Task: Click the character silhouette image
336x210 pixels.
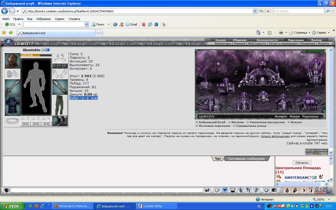Action: (x=36, y=87)
